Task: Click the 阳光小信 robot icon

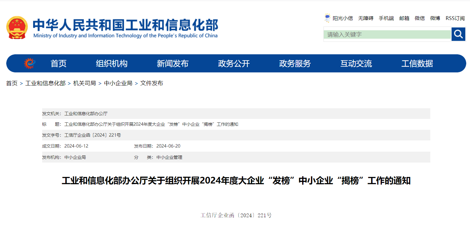Action: (327, 18)
